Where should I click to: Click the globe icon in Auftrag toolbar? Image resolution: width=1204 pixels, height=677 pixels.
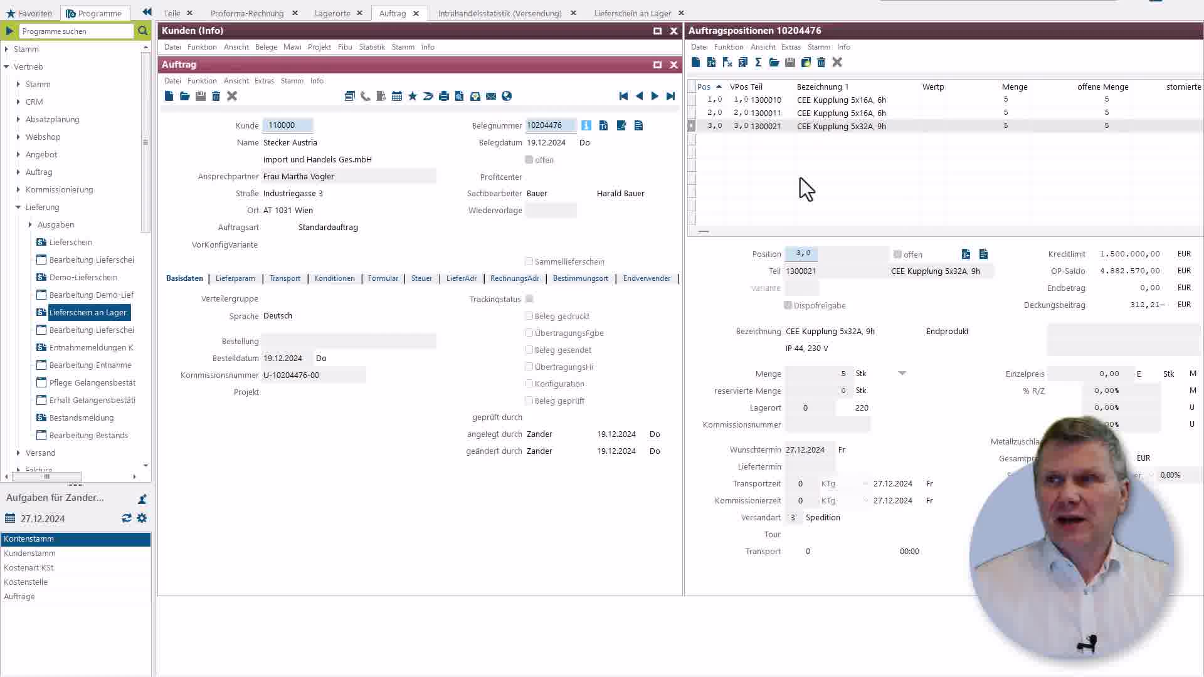[x=507, y=96]
